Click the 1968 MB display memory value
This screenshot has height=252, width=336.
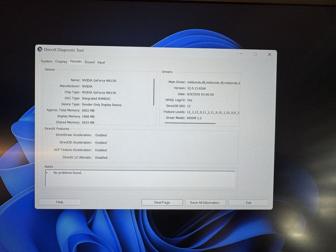88,117
